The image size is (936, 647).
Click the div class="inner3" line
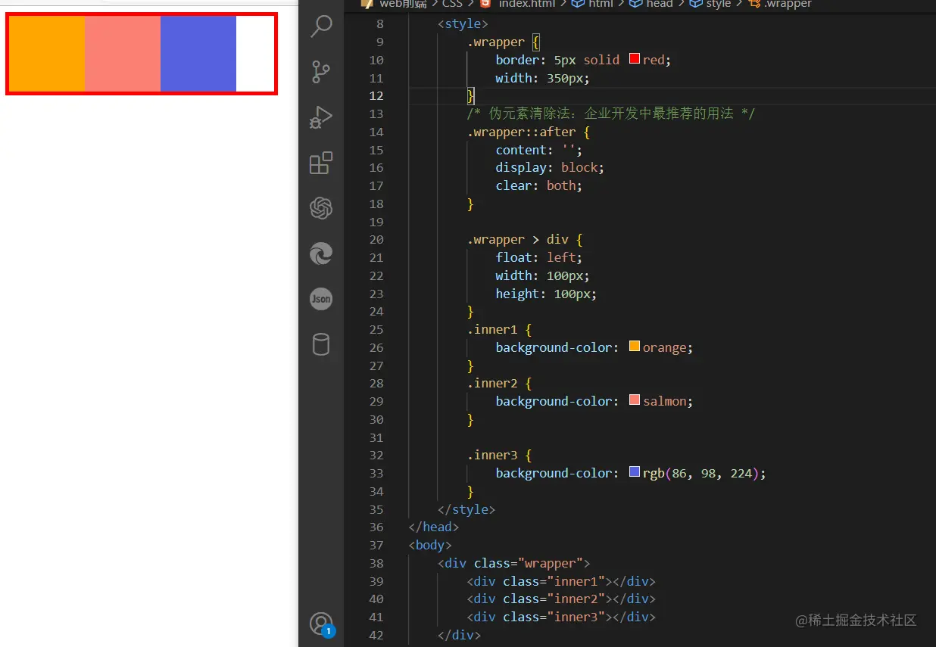[561, 617]
